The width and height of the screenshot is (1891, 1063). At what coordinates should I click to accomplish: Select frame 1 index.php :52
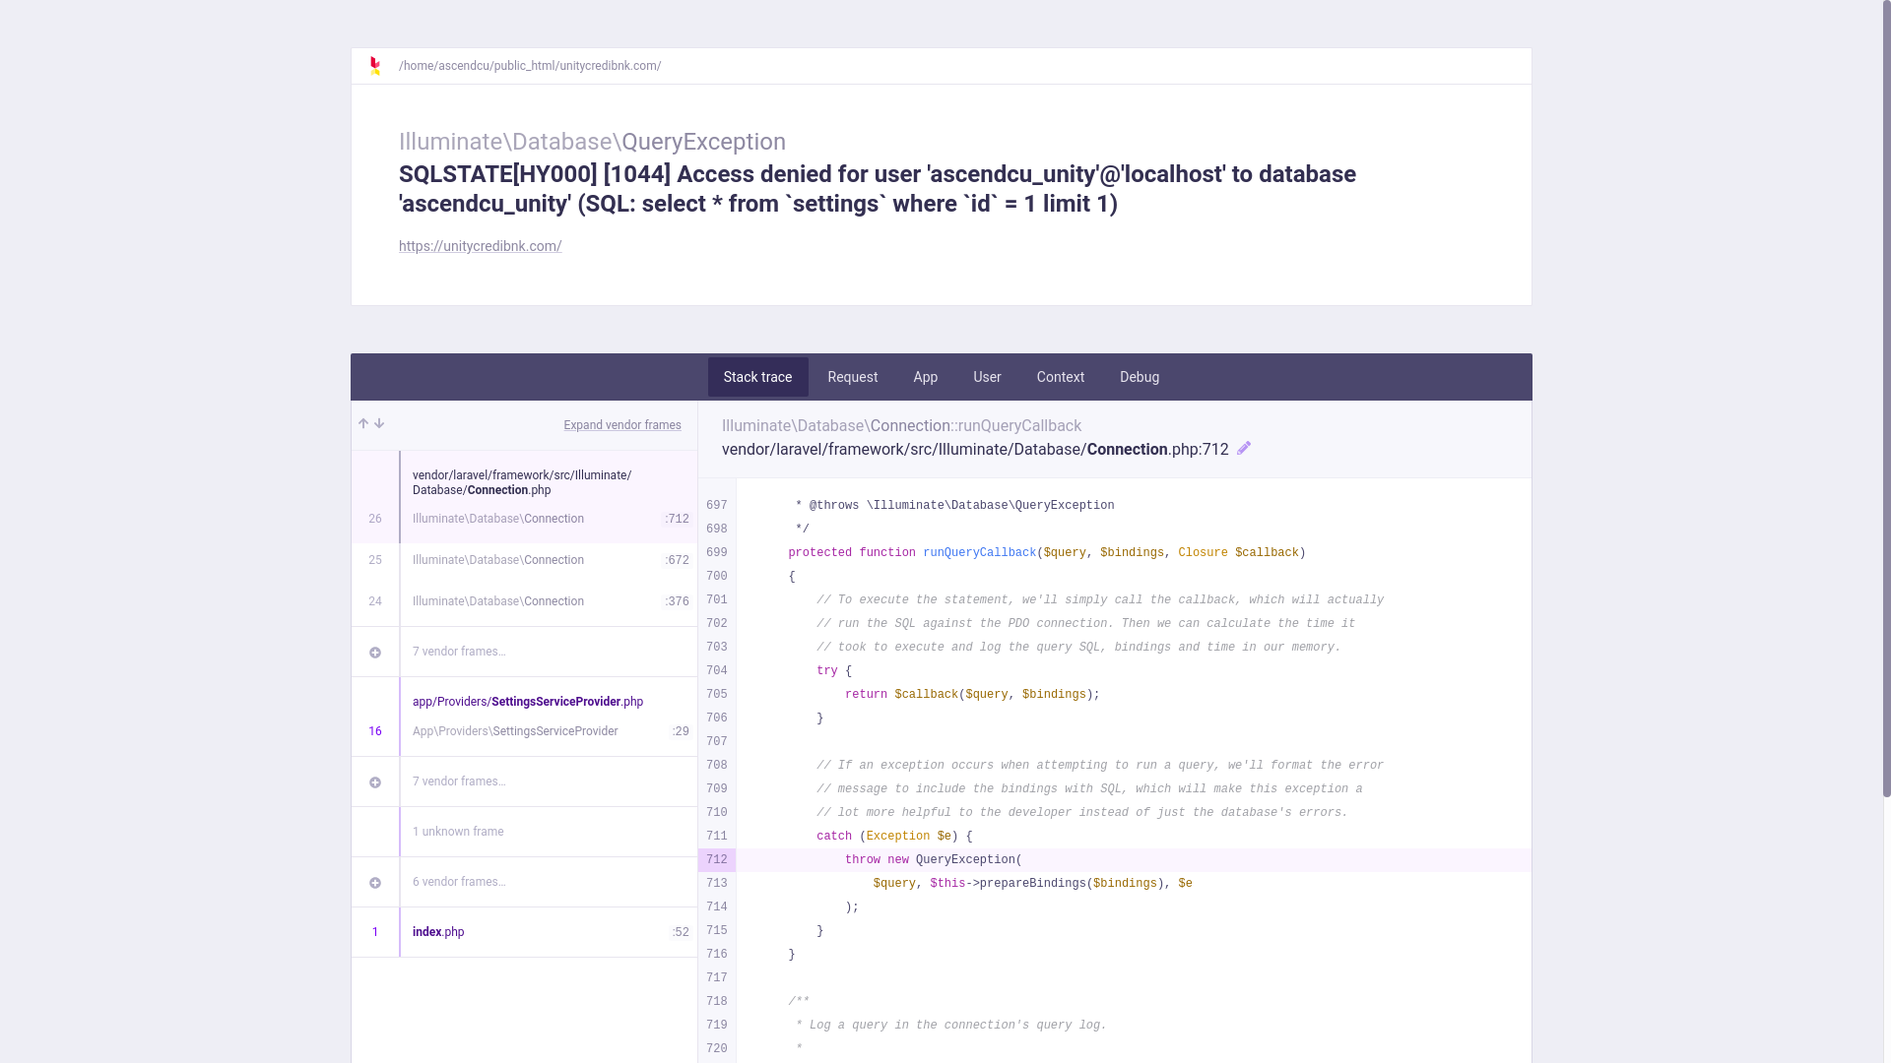click(524, 932)
